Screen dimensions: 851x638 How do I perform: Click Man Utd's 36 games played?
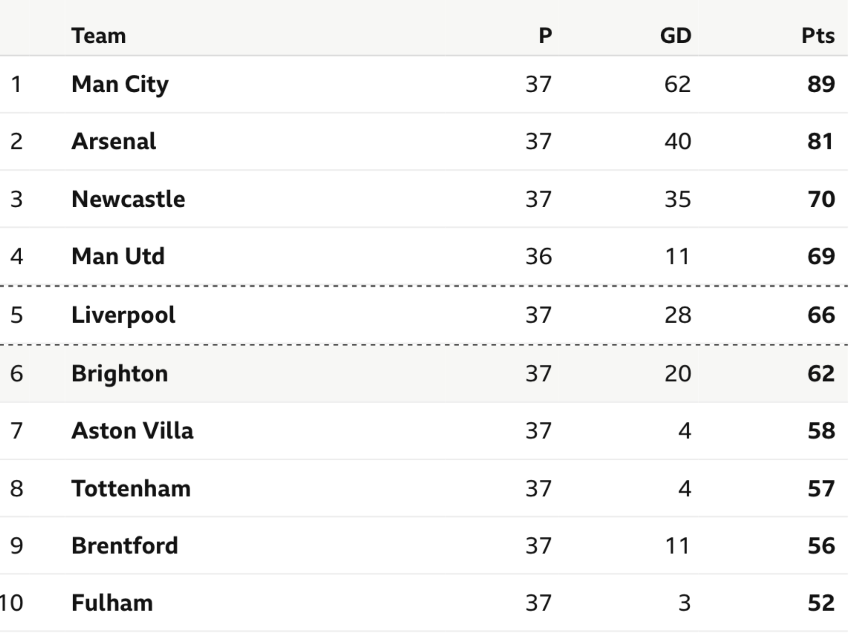pos(539,256)
